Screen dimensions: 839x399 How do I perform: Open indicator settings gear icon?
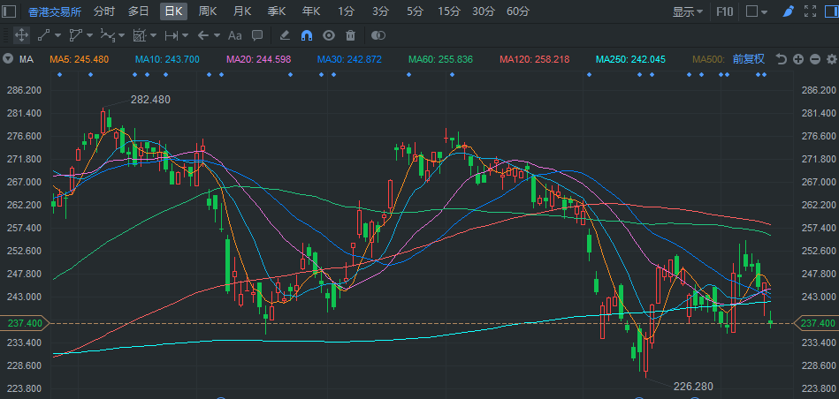pyautogui.click(x=832, y=59)
